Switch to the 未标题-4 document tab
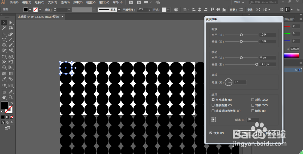This screenshot has height=154, width=303. 38,17
